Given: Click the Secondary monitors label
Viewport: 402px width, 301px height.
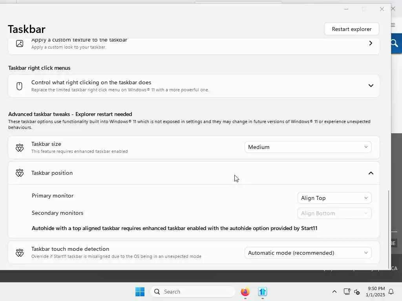Looking at the screenshot, I should [57, 213].
